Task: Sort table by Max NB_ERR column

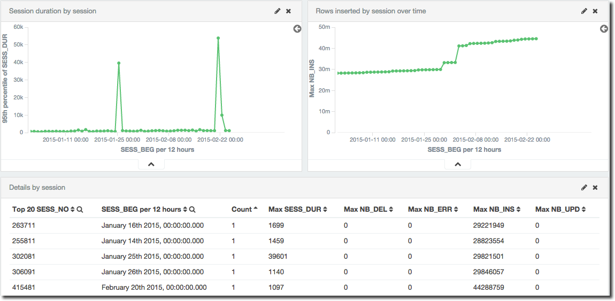Action: 456,210
